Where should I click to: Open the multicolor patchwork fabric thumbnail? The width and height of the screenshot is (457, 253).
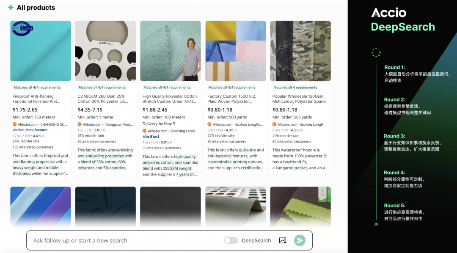tap(236, 51)
